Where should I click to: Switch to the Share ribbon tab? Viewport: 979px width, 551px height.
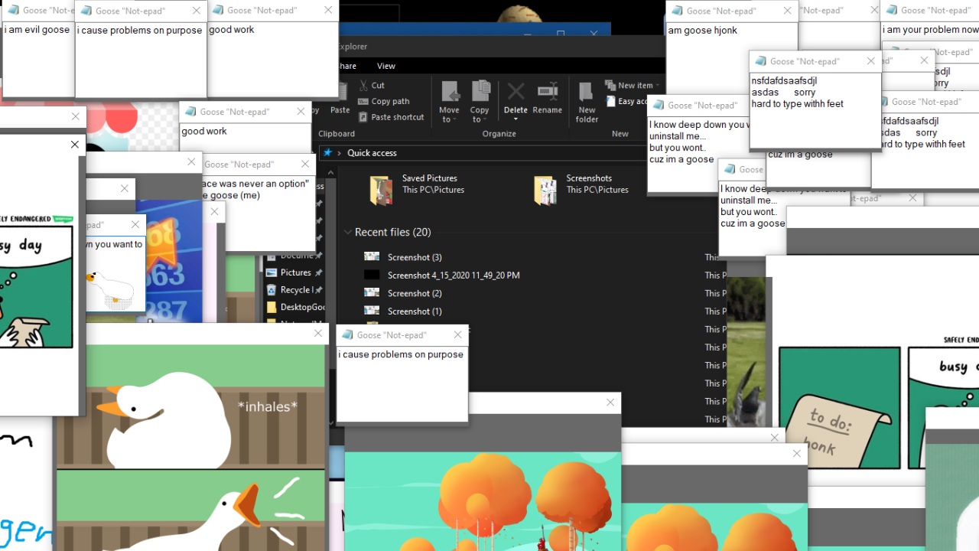click(348, 66)
